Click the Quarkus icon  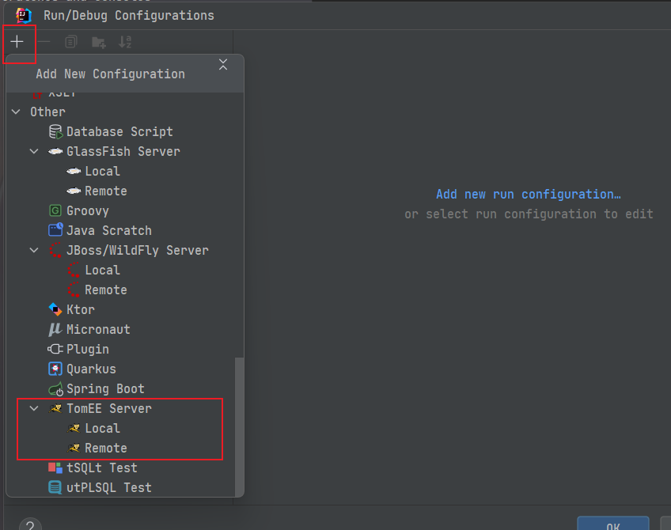click(x=55, y=369)
